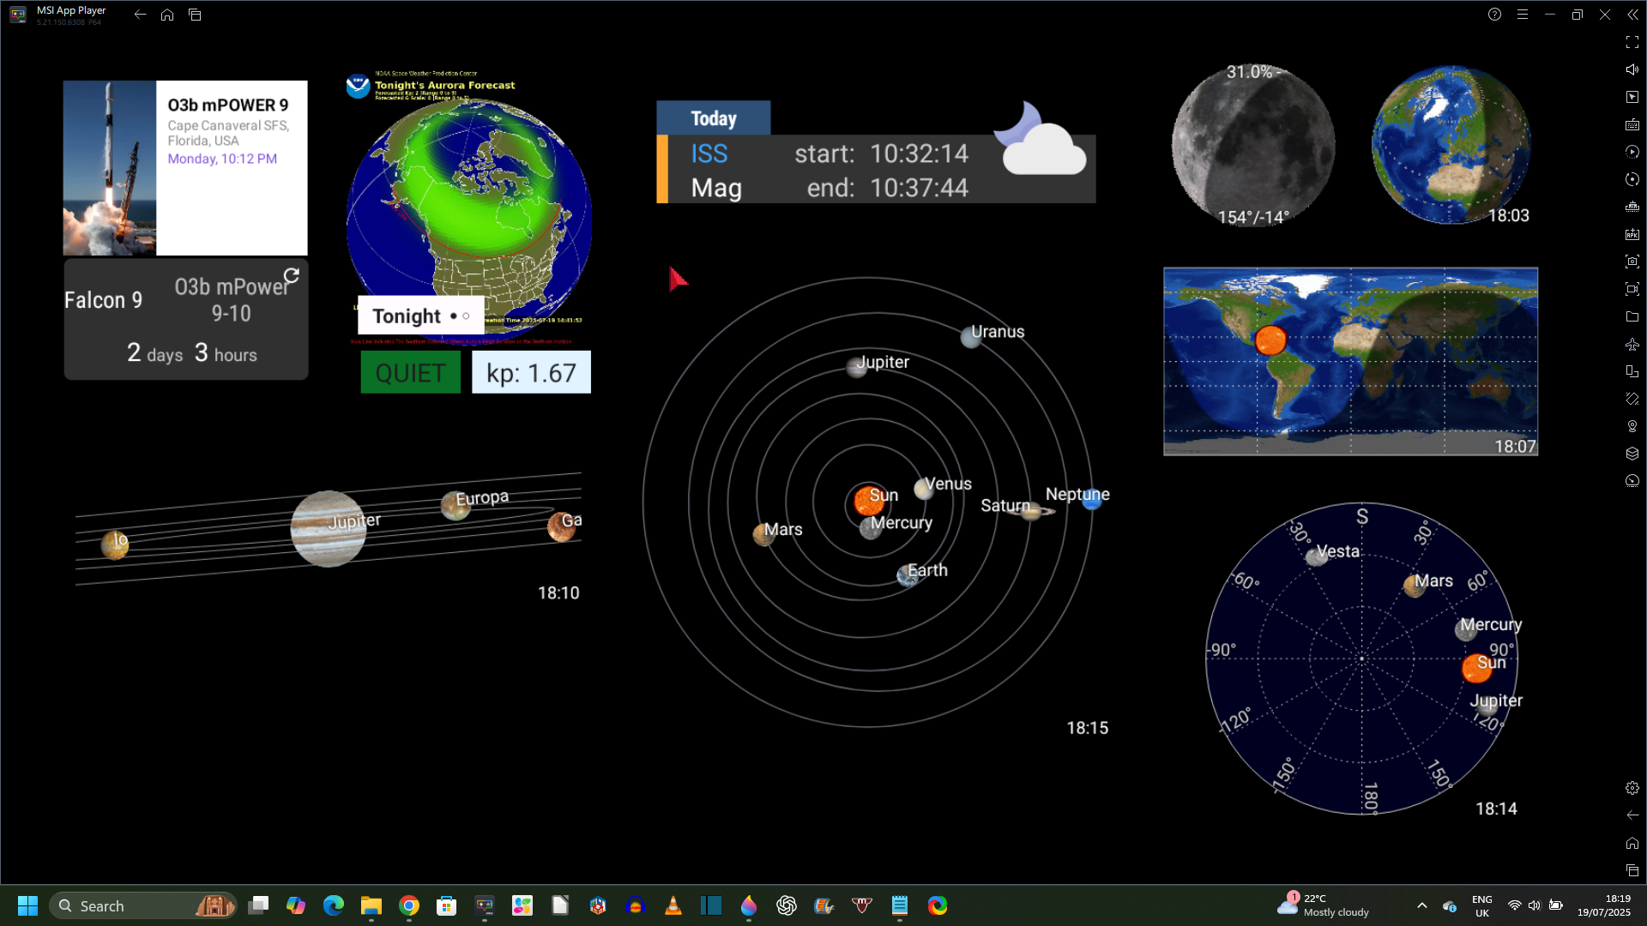Click the Install APK icon
The width and height of the screenshot is (1647, 926).
click(1632, 234)
